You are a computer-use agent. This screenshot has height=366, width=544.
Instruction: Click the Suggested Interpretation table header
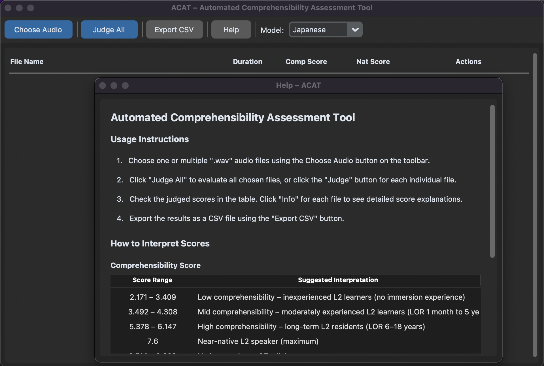coord(338,280)
